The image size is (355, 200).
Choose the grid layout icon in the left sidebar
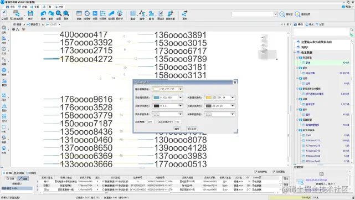pos(4,116)
